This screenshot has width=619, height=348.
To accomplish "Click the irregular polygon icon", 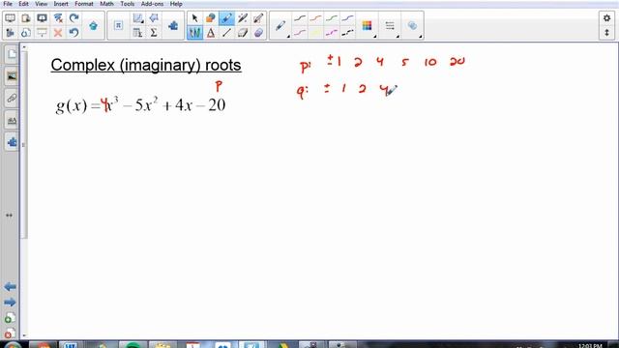I will [154, 18].
